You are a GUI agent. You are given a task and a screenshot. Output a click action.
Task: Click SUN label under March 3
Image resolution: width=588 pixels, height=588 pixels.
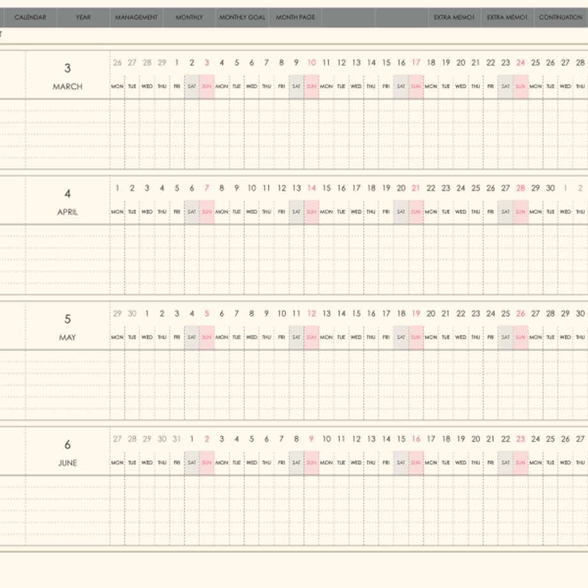click(x=206, y=87)
